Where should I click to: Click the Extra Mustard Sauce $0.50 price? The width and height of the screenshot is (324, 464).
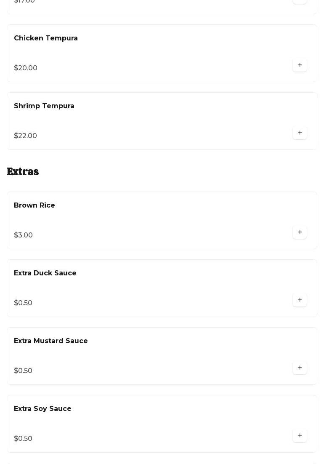pyautogui.click(x=23, y=371)
